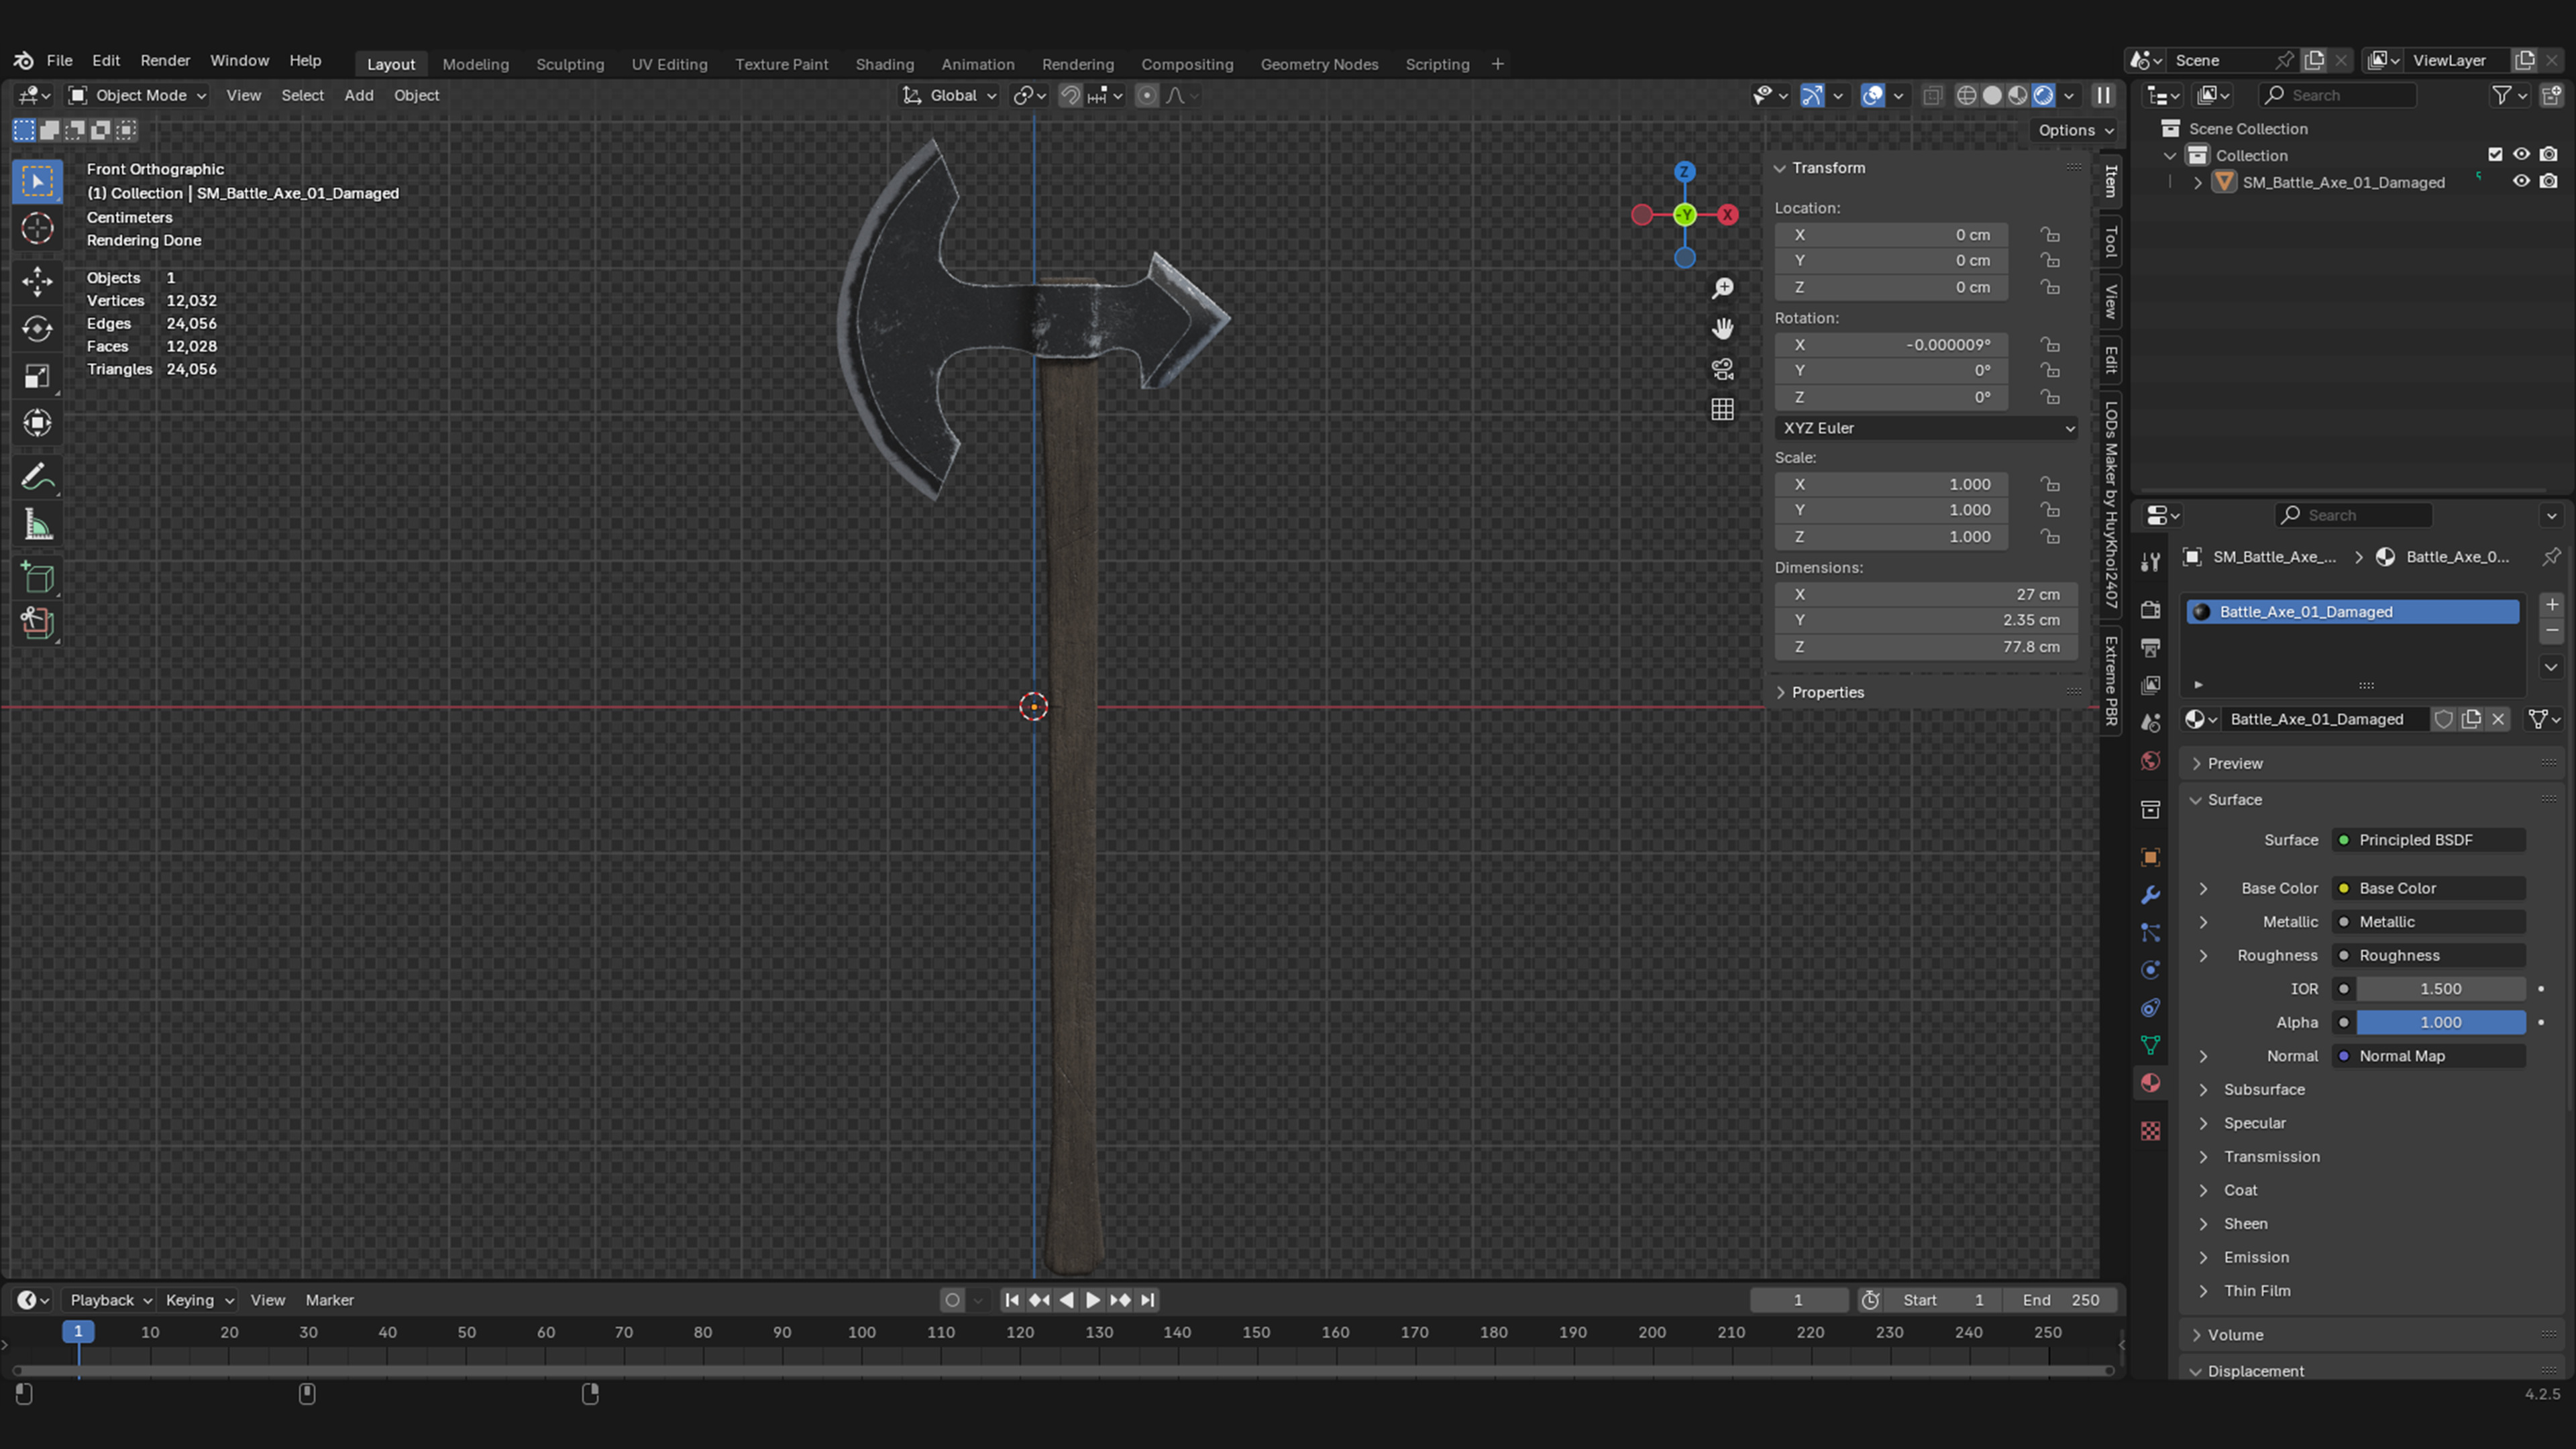Image resolution: width=2576 pixels, height=1449 pixels.
Task: Open the Tool sidebar tab
Action: [x=2111, y=241]
